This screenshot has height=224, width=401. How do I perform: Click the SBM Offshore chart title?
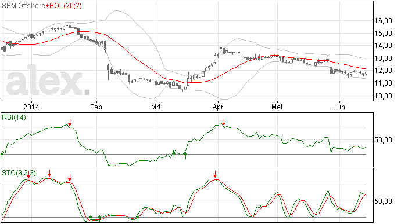[x=23, y=6]
